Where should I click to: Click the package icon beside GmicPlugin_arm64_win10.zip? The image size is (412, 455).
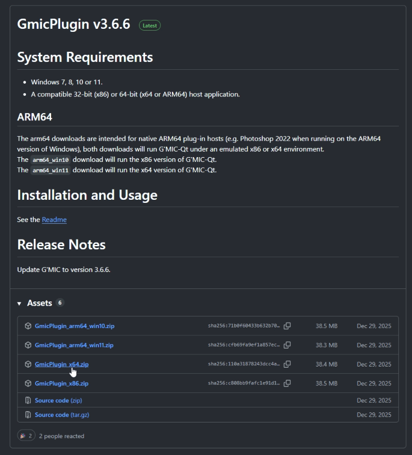click(28, 326)
